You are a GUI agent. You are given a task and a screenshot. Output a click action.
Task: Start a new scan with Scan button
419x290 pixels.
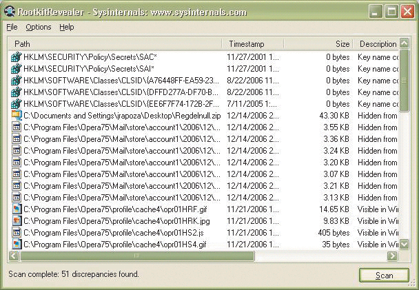point(384,276)
